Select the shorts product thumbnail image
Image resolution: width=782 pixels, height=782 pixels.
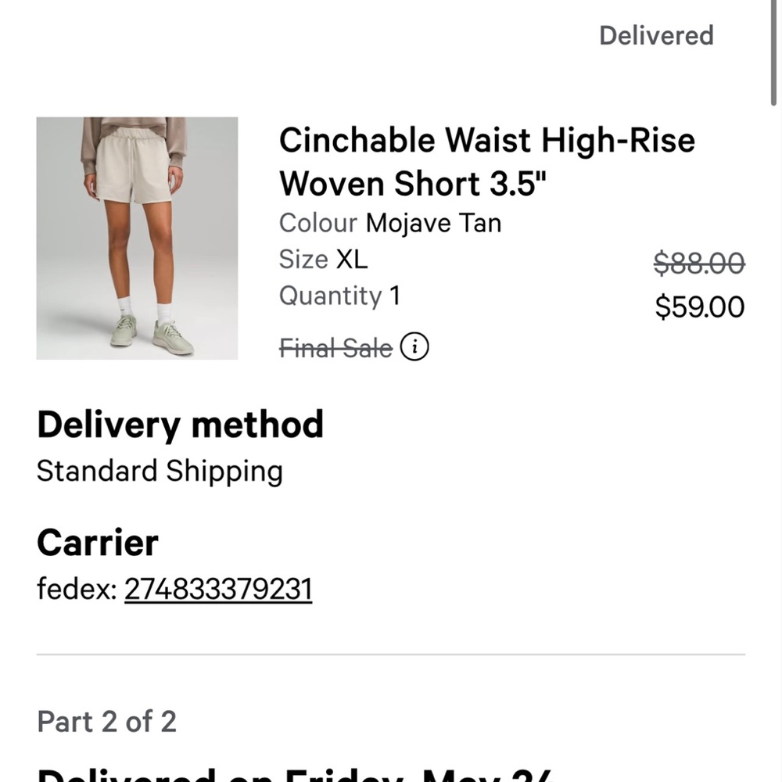(137, 239)
